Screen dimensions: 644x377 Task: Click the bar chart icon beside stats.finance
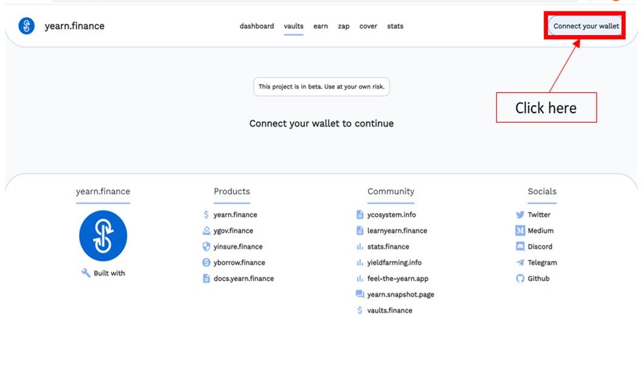(x=360, y=246)
